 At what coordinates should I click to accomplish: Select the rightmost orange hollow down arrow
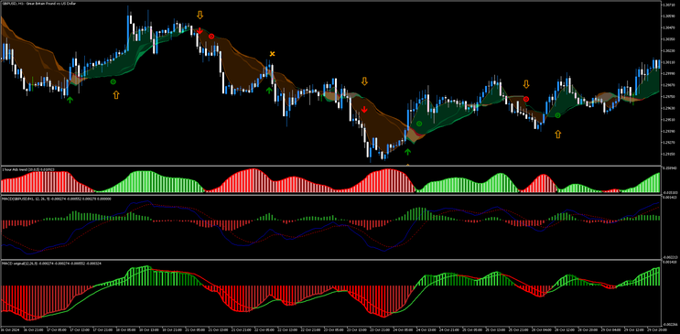tap(526, 84)
